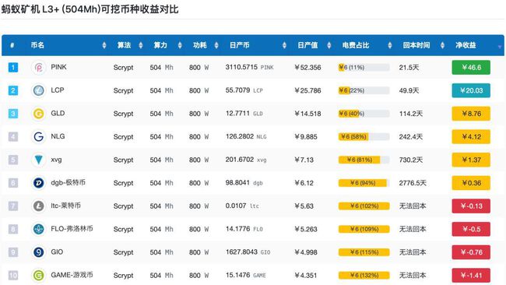506x285 pixels.
Task: Click the FLO coin logo icon
Action: 39,229
